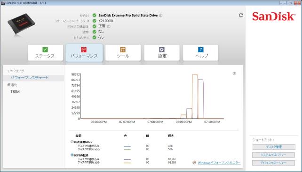The width and height of the screenshot is (302, 172).
Task: Click the SanDisk Extreme Pro Solid State Drive text
Action: pyautogui.click(x=128, y=15)
